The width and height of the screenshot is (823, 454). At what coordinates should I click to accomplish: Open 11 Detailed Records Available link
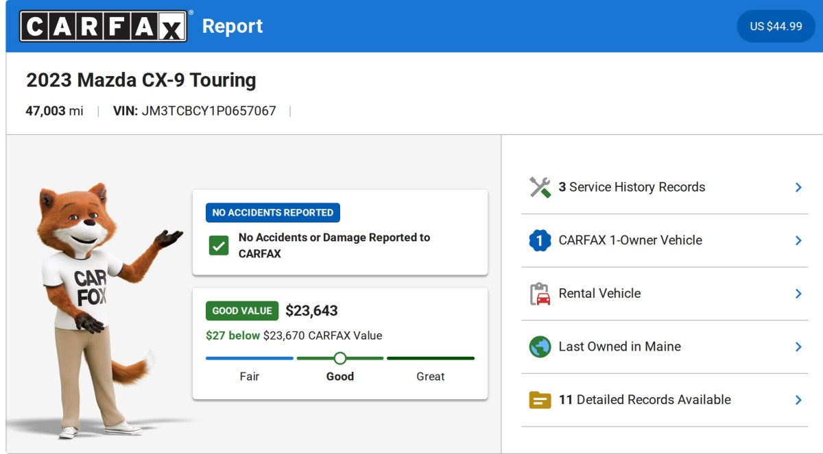(645, 400)
